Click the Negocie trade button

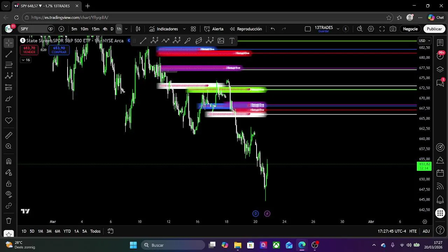[410, 29]
